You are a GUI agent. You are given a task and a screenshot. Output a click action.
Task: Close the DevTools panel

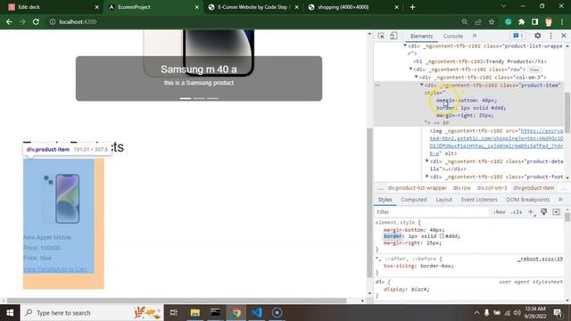563,36
